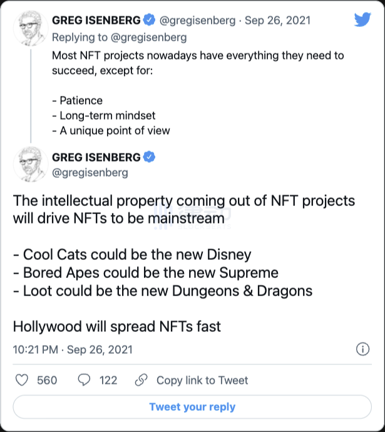This screenshot has height=432, width=385.
Task: Click the 122 replies count
Action: [108, 380]
